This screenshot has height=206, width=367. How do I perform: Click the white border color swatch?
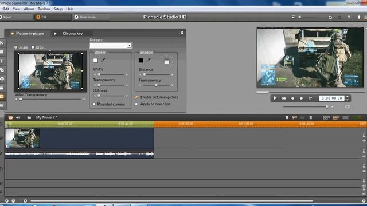(x=95, y=61)
